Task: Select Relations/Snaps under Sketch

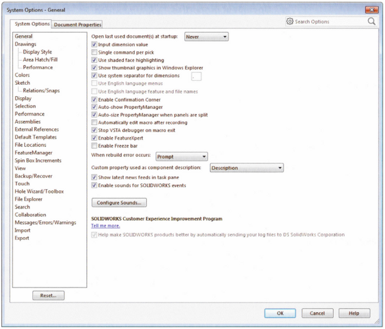Action: tap(42, 90)
